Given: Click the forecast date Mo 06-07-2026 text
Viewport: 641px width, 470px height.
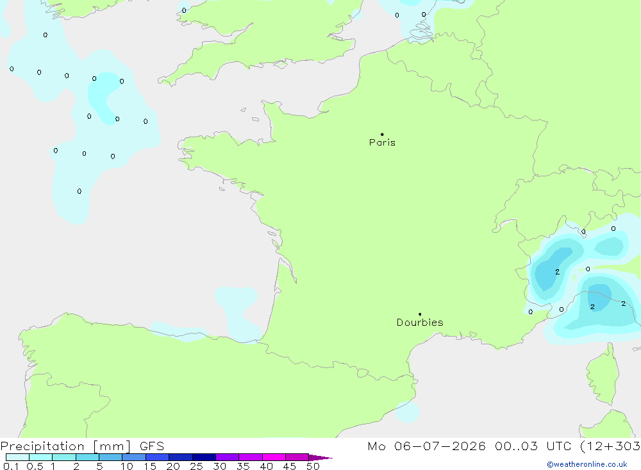Looking at the screenshot, I should (x=426, y=446).
